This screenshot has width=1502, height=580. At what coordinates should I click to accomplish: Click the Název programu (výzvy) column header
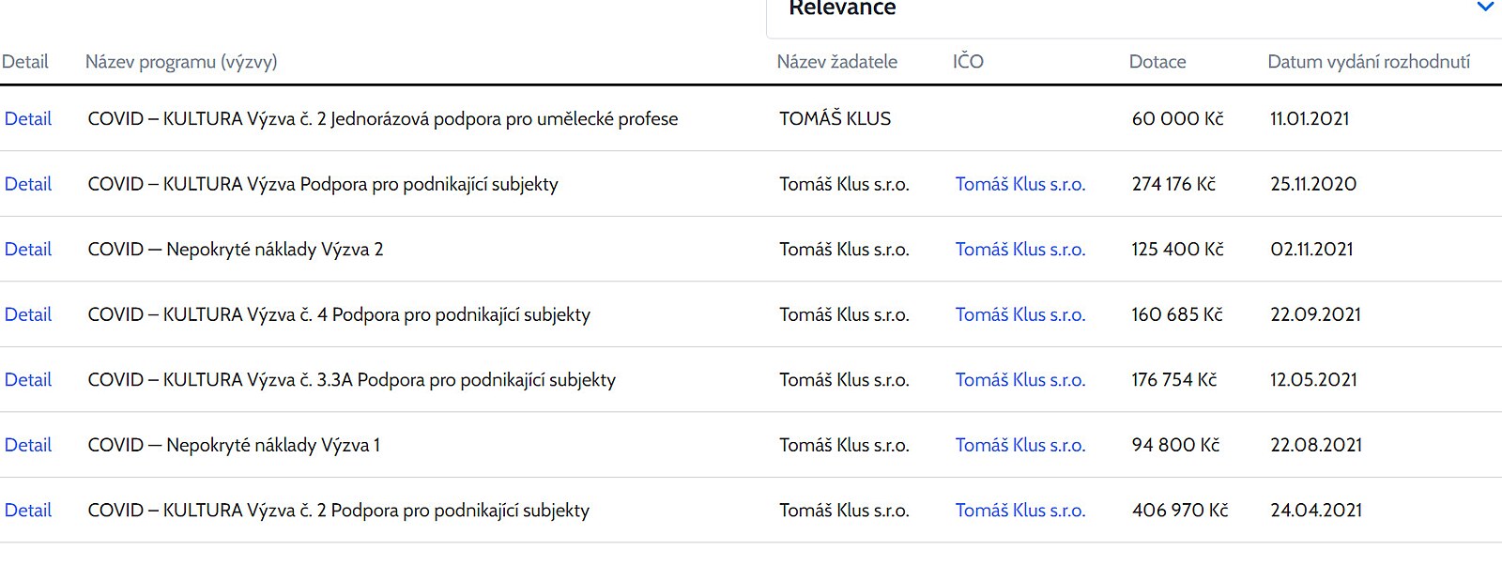(x=181, y=62)
